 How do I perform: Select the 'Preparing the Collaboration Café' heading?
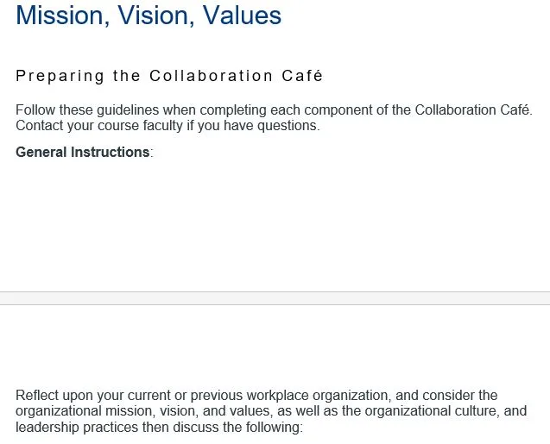169,77
